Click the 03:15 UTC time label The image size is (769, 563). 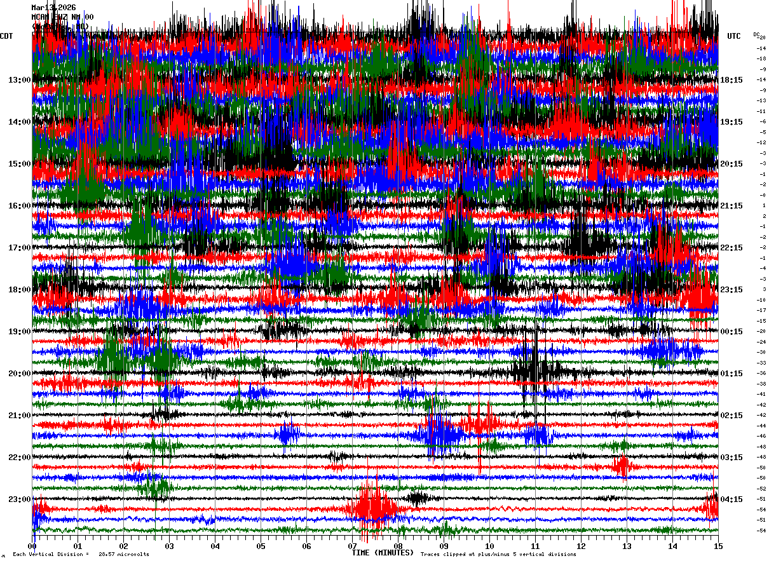[732, 458]
